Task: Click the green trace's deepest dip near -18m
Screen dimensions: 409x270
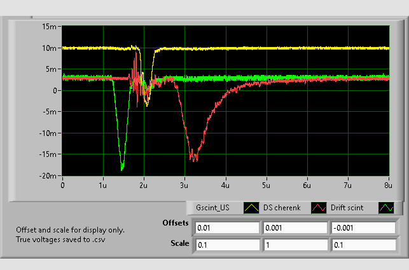Action: click(122, 168)
